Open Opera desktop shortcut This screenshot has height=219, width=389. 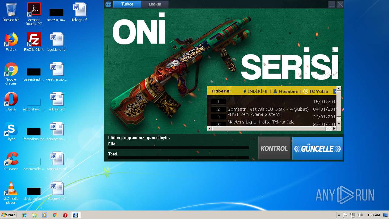coord(11,102)
